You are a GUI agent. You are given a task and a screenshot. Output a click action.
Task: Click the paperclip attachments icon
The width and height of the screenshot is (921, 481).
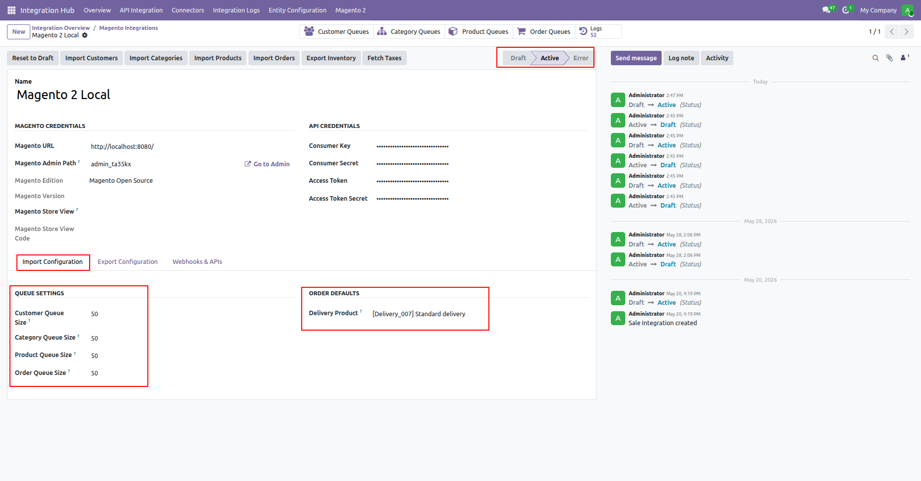889,58
